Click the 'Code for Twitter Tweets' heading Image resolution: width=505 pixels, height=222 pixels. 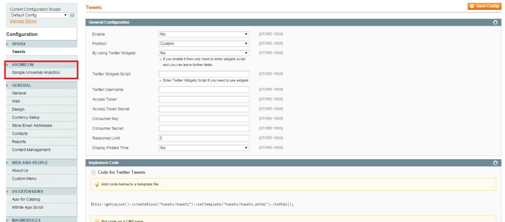point(121,172)
